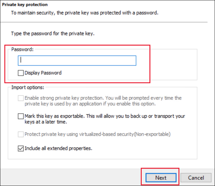The height and width of the screenshot is (186, 215).
Task: Click the greyed 'Protect private key using virtualized-based security' checkbox
Action: click(21, 134)
